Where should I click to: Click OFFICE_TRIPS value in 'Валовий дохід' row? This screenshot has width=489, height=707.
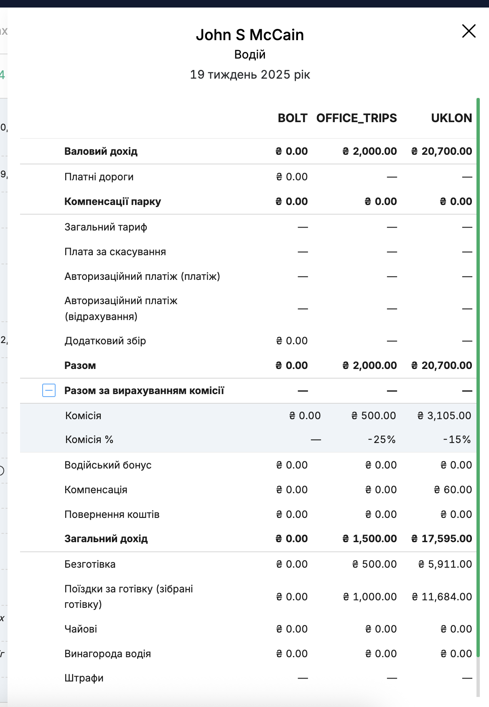pos(369,151)
